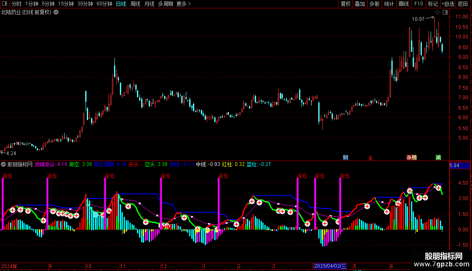472x271 pixels.
Task: Click the 股朋指标网 indicator name
Action: (20, 164)
